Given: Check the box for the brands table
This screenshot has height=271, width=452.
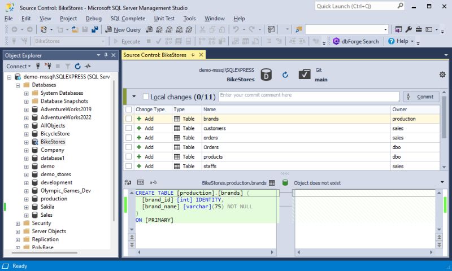Looking at the screenshot, I should pyautogui.click(x=129, y=119).
